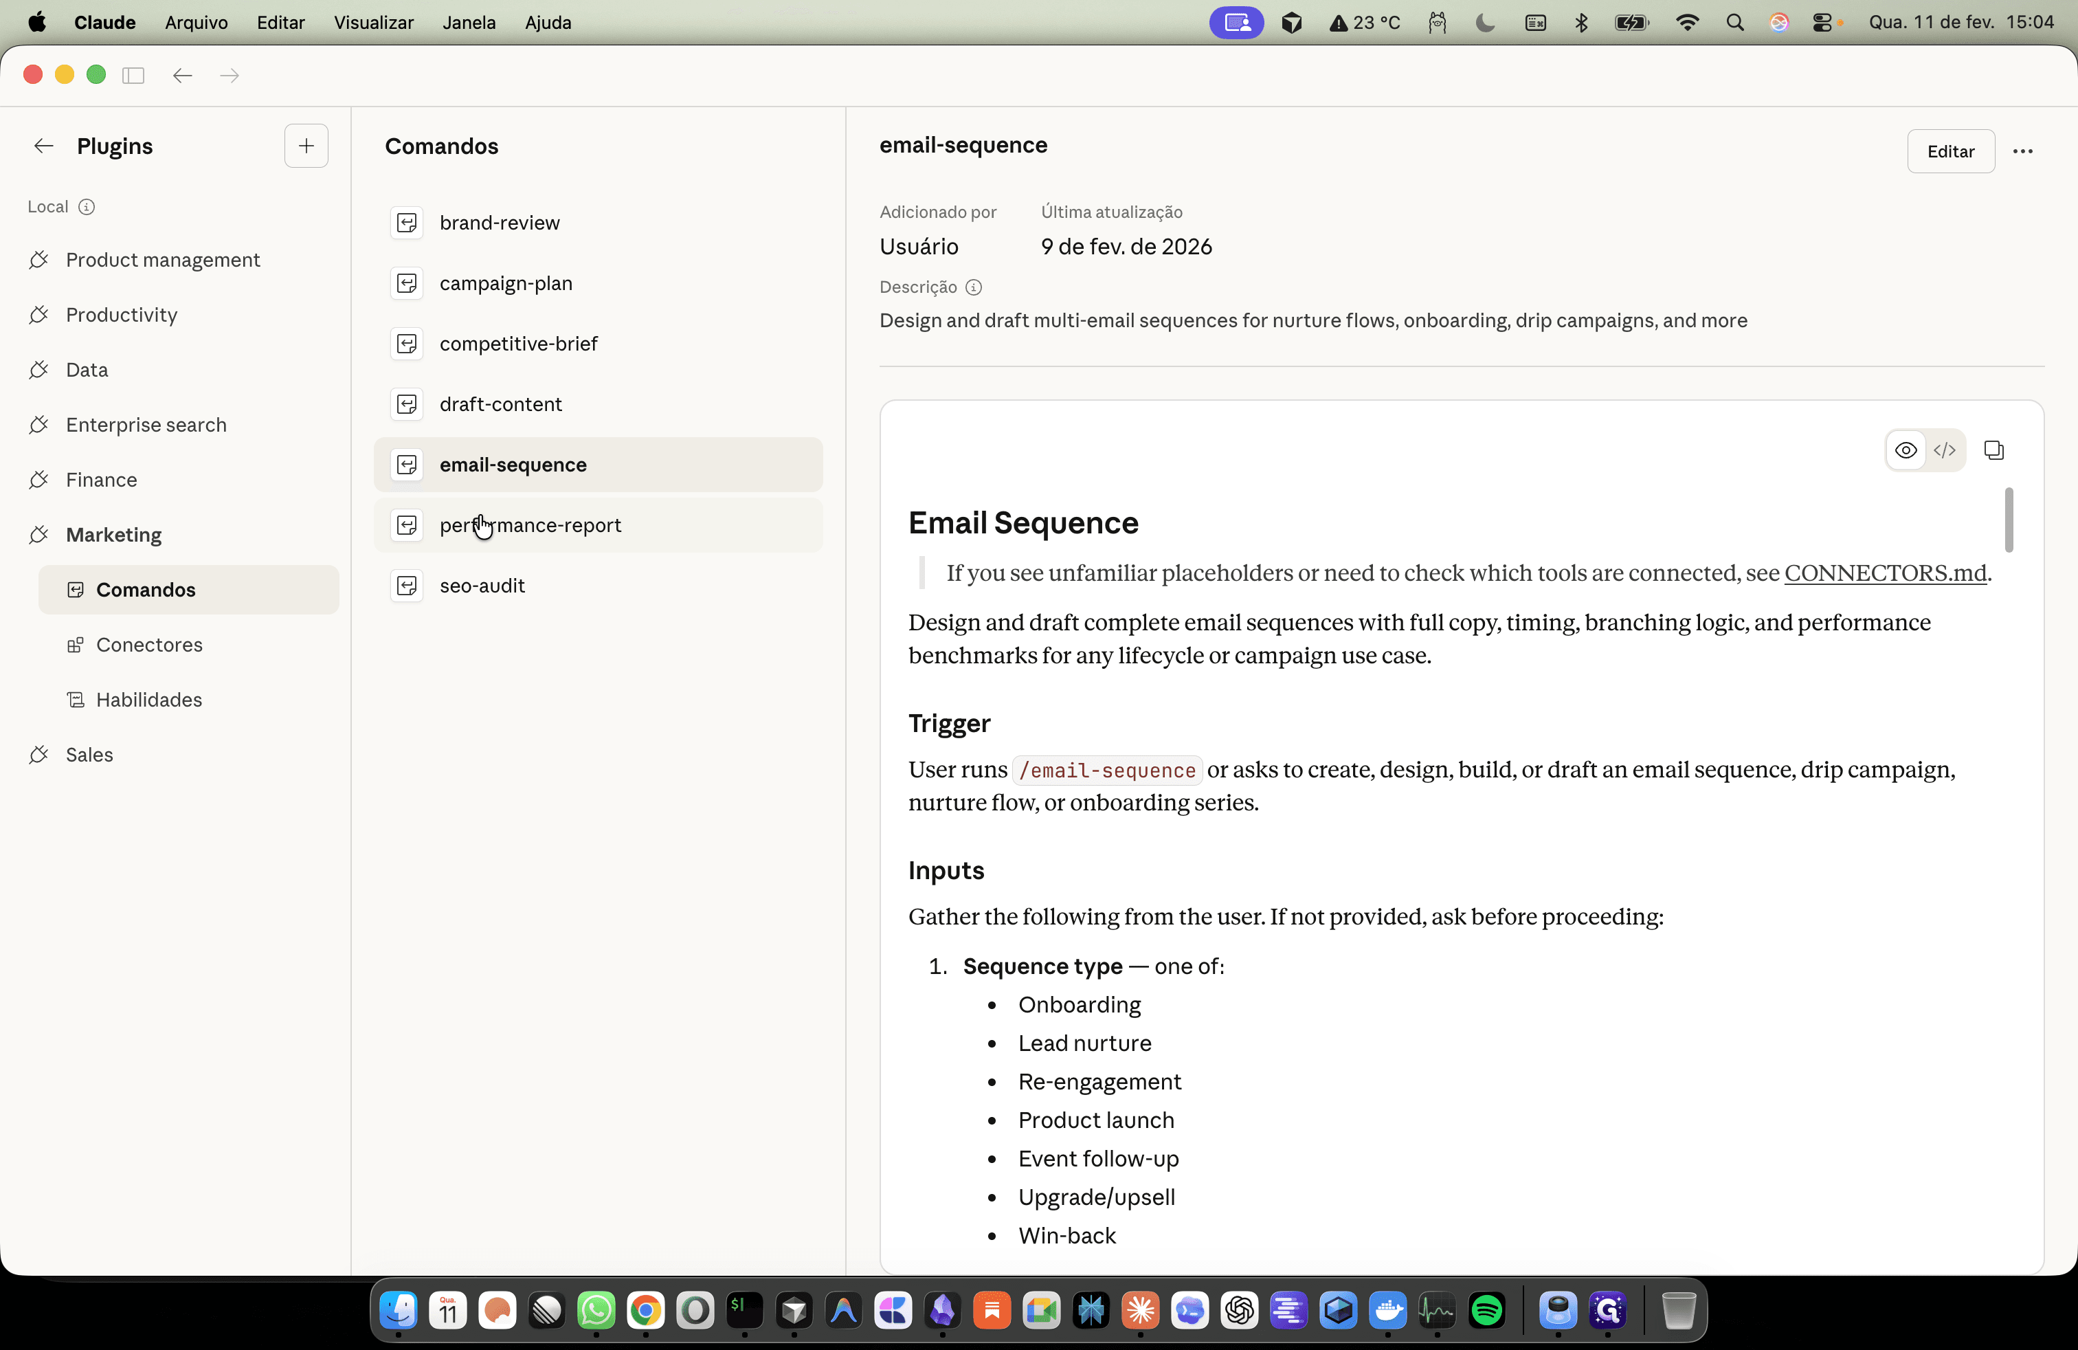Screen dimensions: 2078x1350
Task: Select Comandos under Marketing
Action: coord(188,590)
